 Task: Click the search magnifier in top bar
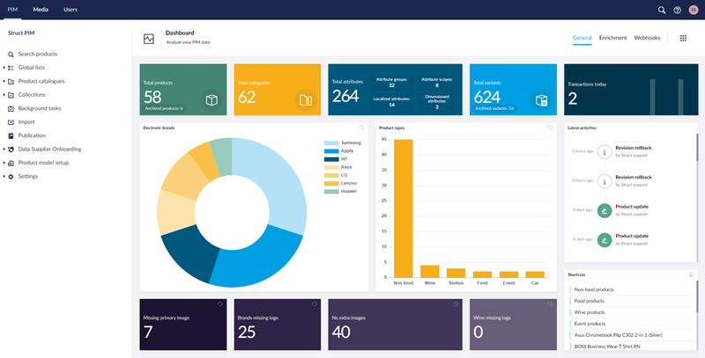pyautogui.click(x=662, y=10)
